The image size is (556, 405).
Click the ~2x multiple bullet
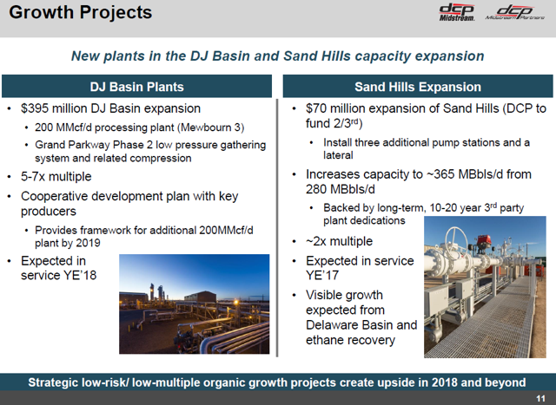(x=339, y=241)
